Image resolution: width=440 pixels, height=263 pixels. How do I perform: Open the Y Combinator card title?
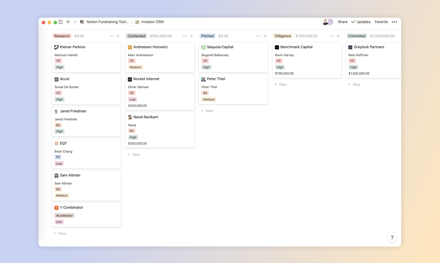tap(71, 208)
